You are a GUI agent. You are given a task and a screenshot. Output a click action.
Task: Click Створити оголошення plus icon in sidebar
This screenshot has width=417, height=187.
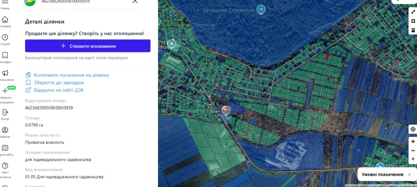click(5, 91)
